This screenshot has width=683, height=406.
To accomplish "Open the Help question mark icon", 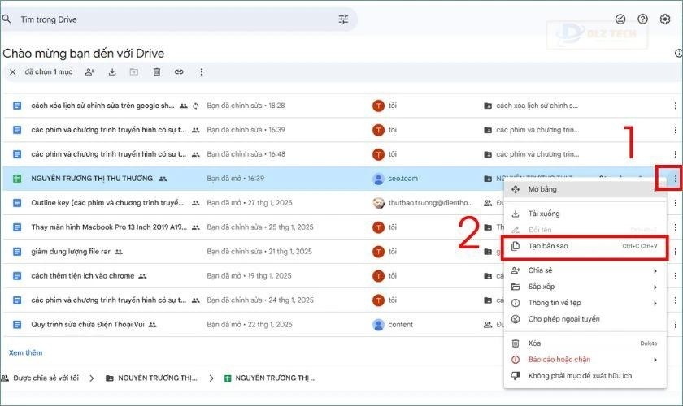I will pos(642,19).
